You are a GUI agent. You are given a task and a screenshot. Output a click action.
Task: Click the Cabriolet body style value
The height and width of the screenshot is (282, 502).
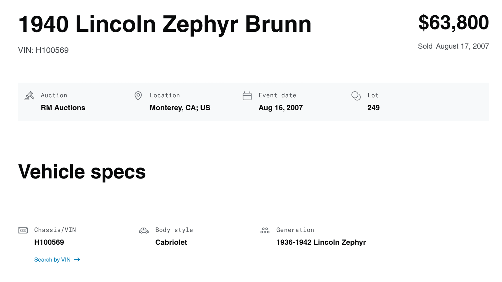[171, 242]
